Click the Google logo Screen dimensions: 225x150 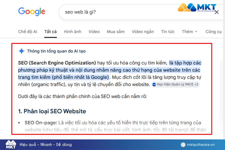click(x=32, y=11)
